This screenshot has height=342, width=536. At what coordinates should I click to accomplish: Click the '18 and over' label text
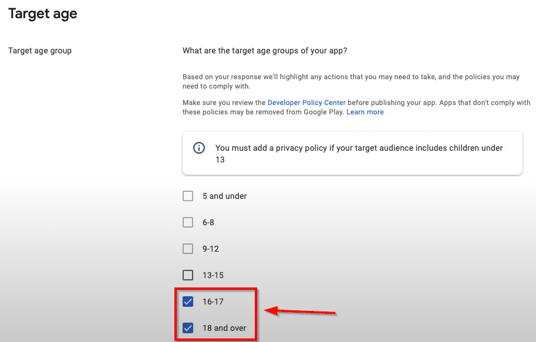click(x=224, y=328)
